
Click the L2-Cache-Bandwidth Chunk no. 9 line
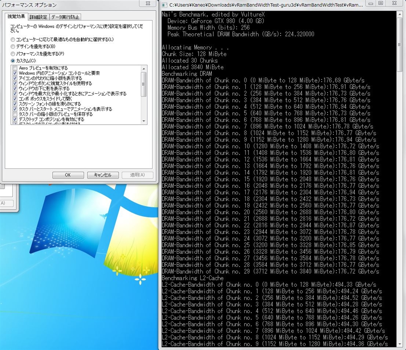point(275,344)
